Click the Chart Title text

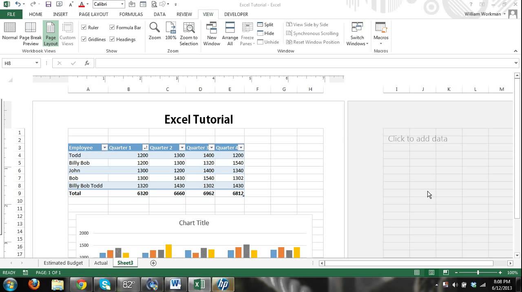click(x=194, y=223)
